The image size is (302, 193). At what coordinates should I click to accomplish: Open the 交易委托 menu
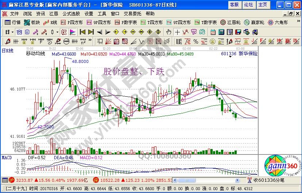tap(132, 13)
